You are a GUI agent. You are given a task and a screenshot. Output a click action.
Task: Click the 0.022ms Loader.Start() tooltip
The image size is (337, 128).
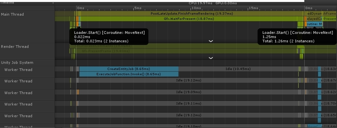pyautogui.click(x=109, y=37)
